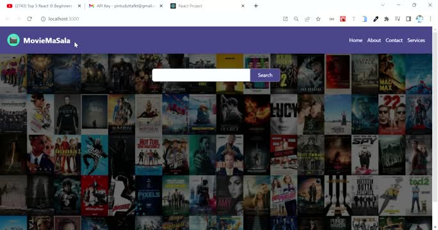Toggle the browser side panel
The width and height of the screenshot is (438, 230).
[x=409, y=19]
